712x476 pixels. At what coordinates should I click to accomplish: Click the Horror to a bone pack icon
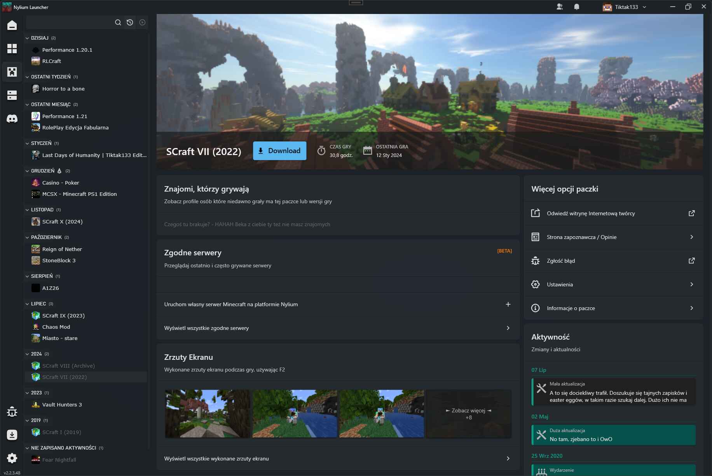pyautogui.click(x=36, y=89)
